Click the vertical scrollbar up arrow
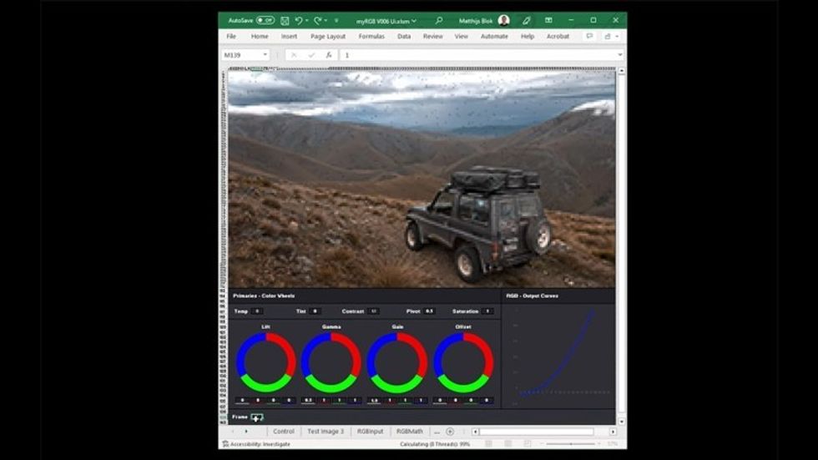 point(621,70)
